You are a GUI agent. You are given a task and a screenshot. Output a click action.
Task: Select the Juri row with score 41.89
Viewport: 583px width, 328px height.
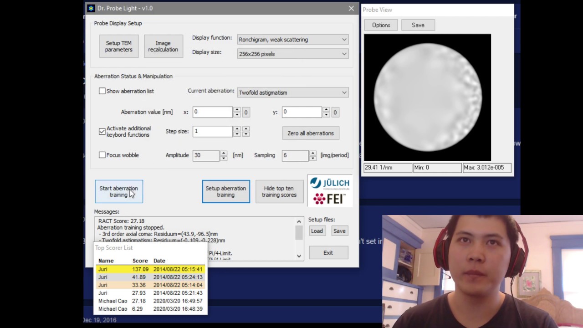point(150,277)
